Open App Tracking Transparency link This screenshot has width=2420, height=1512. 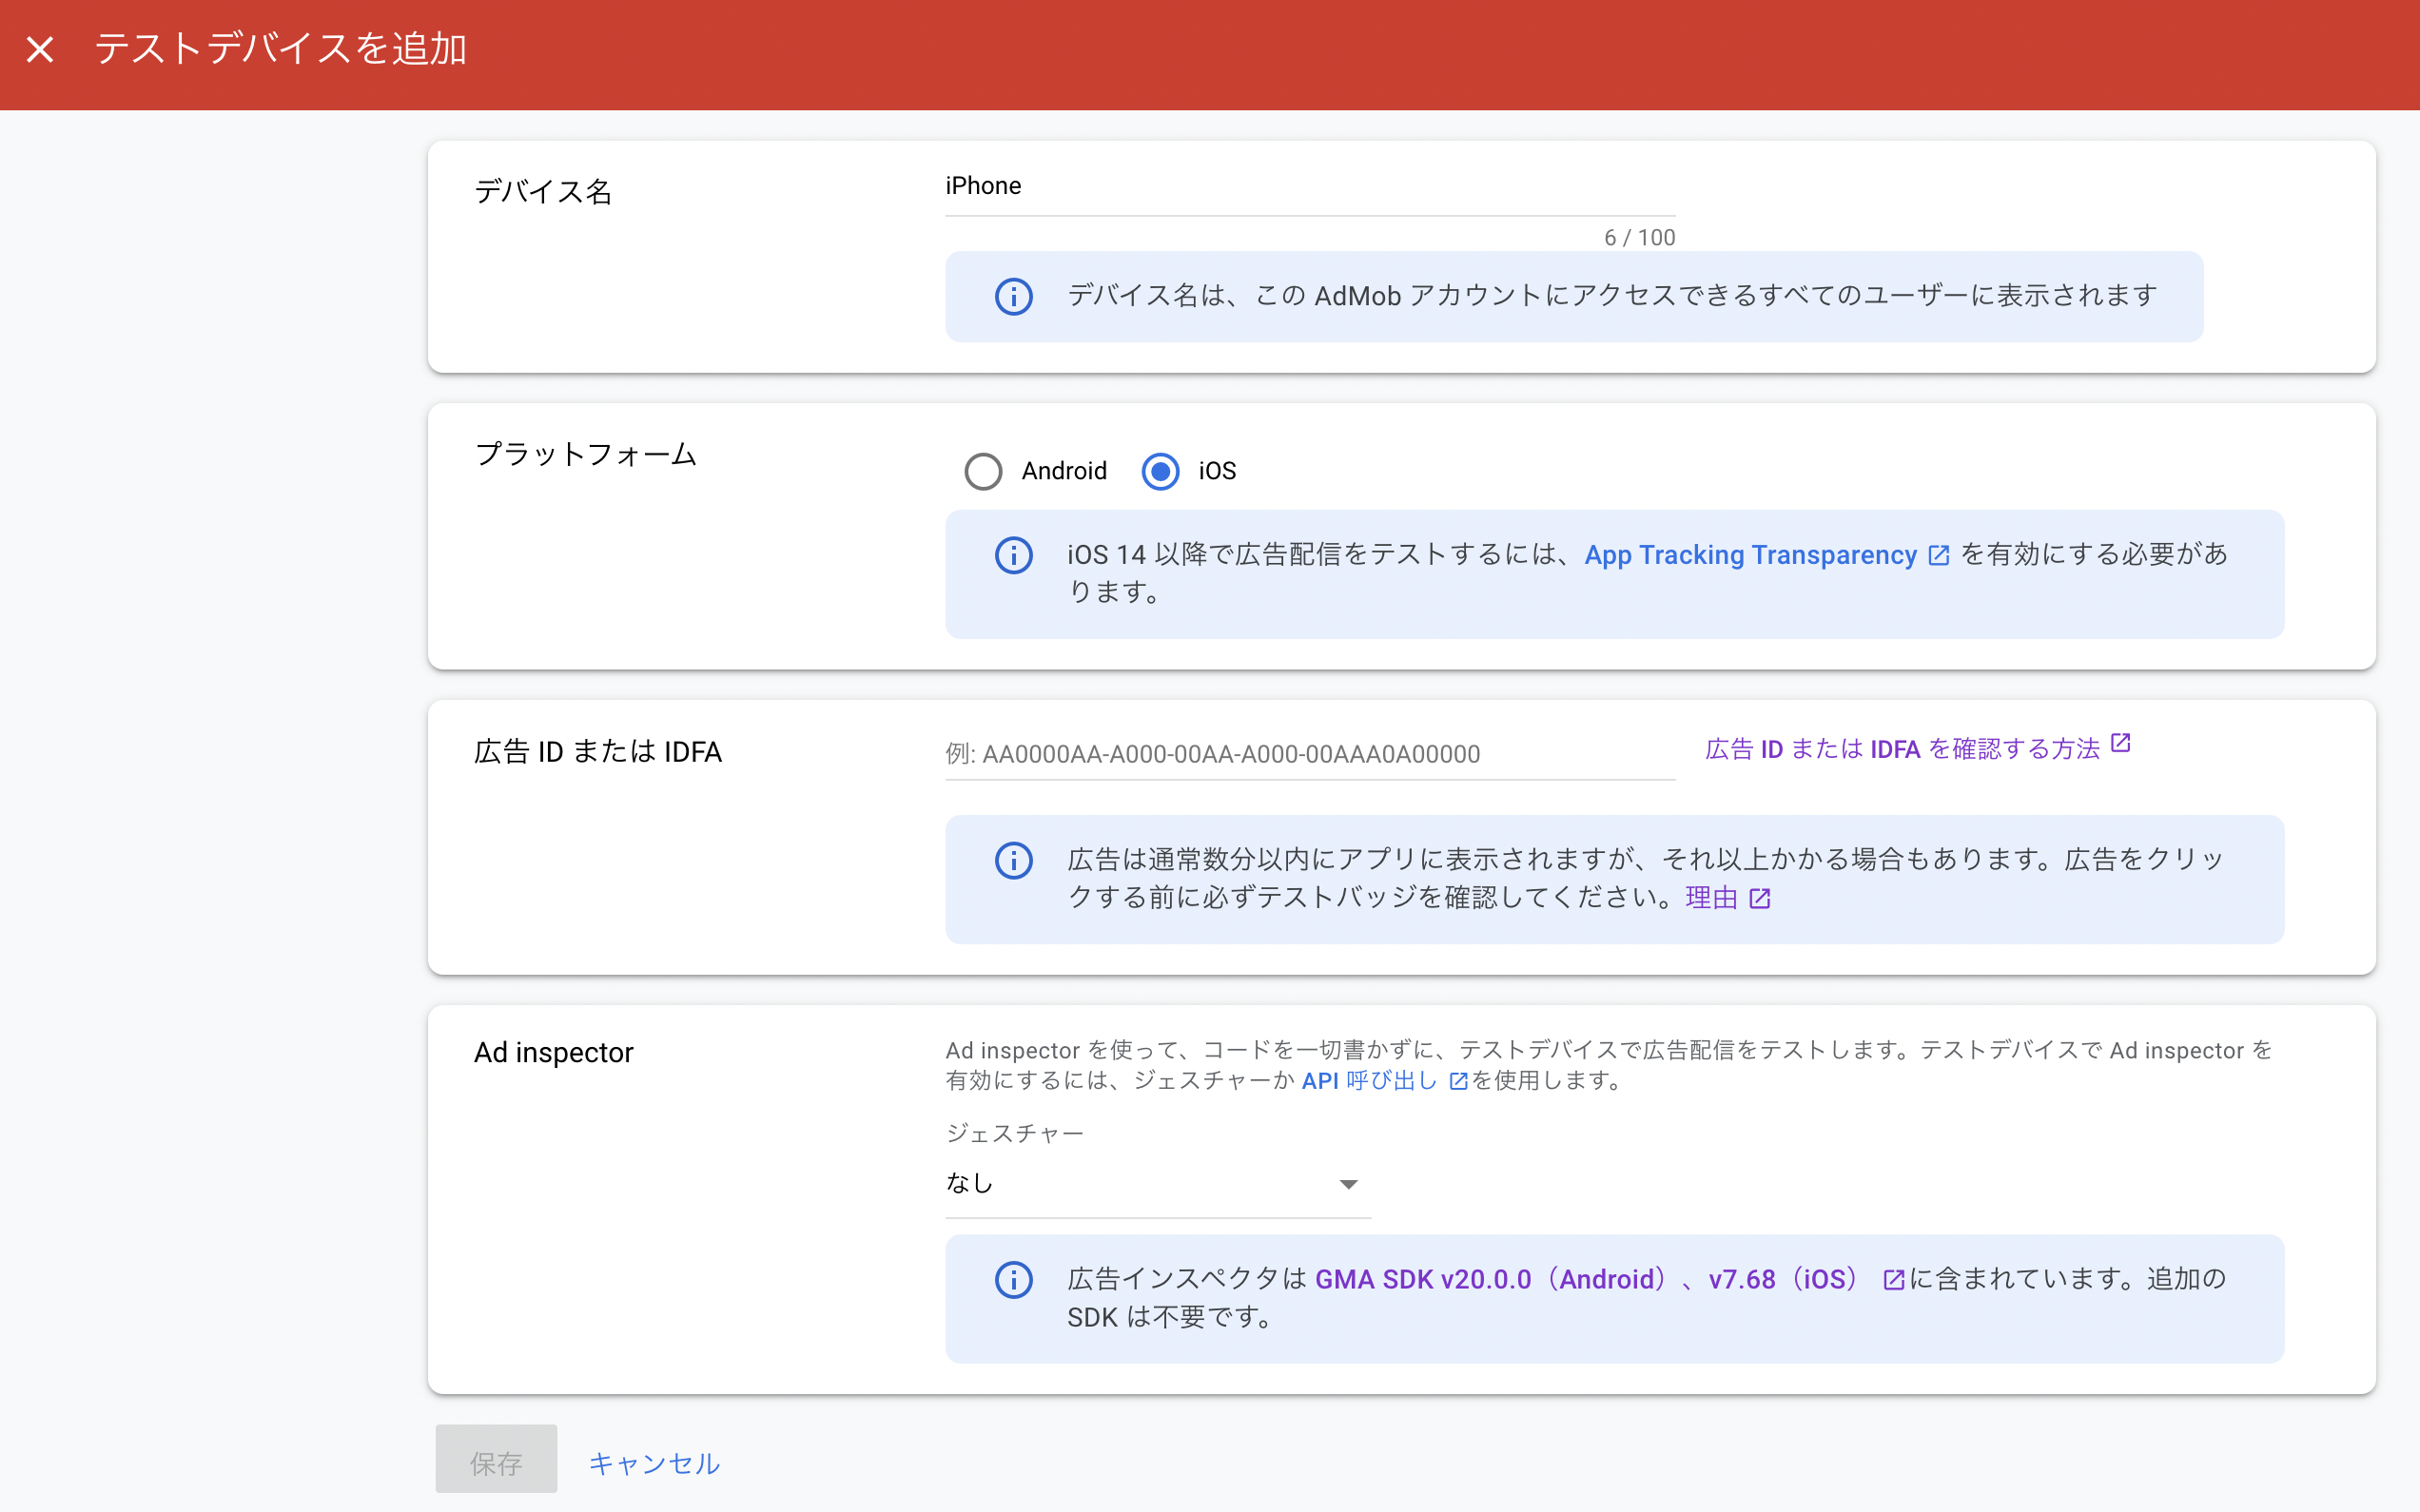click(1750, 555)
